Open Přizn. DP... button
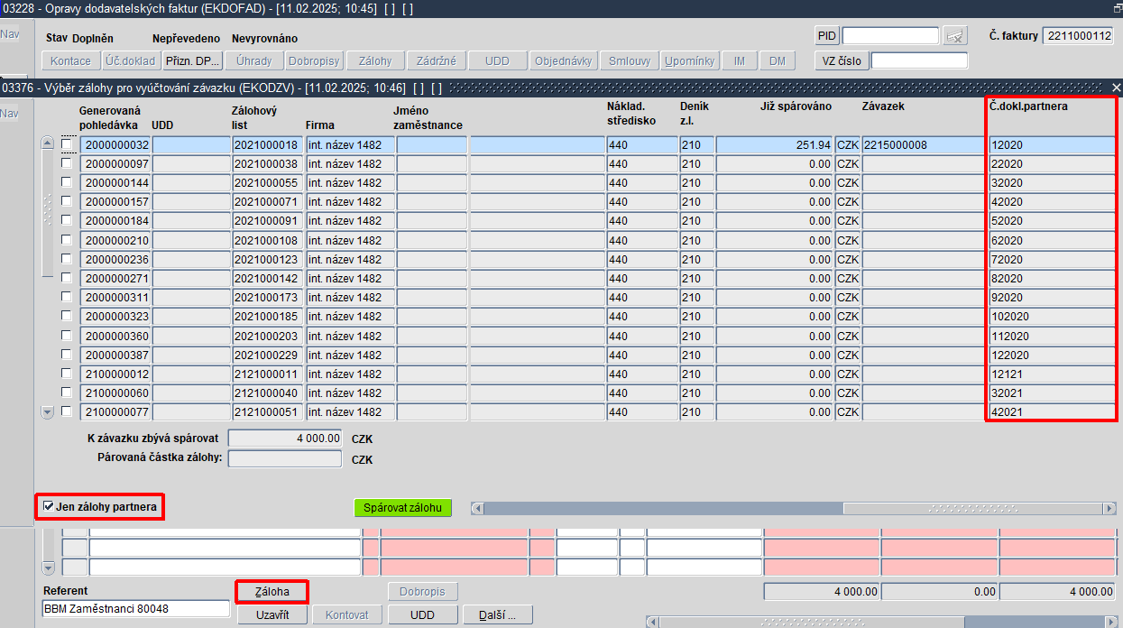 pos(192,61)
